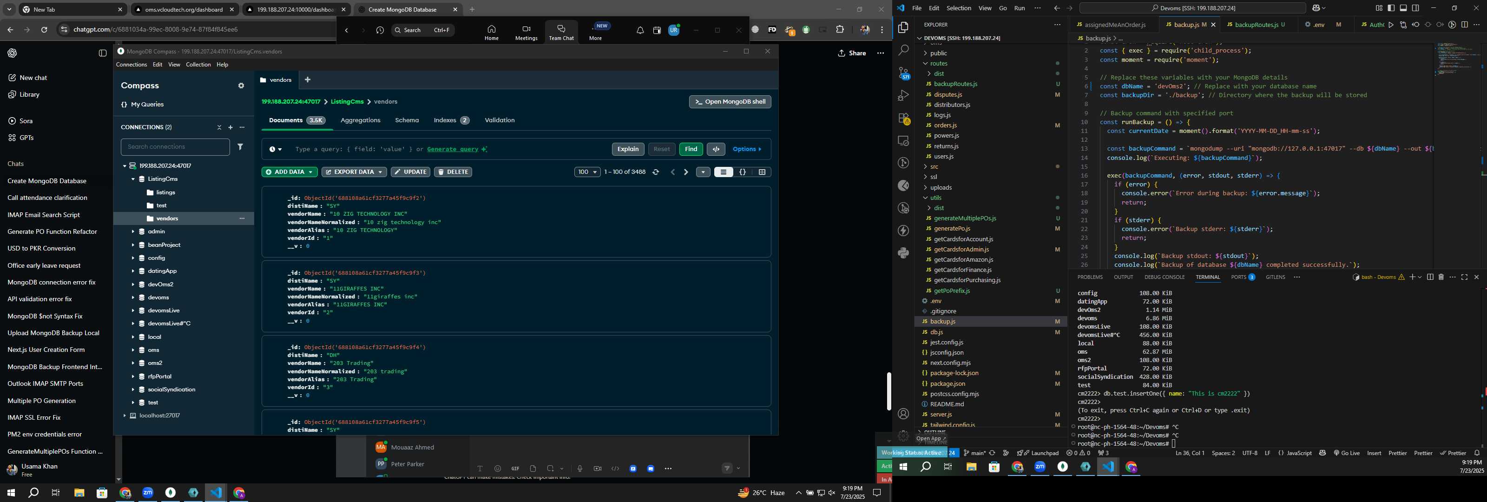
Task: Open Zoom Team Chat icon
Action: [x=561, y=33]
